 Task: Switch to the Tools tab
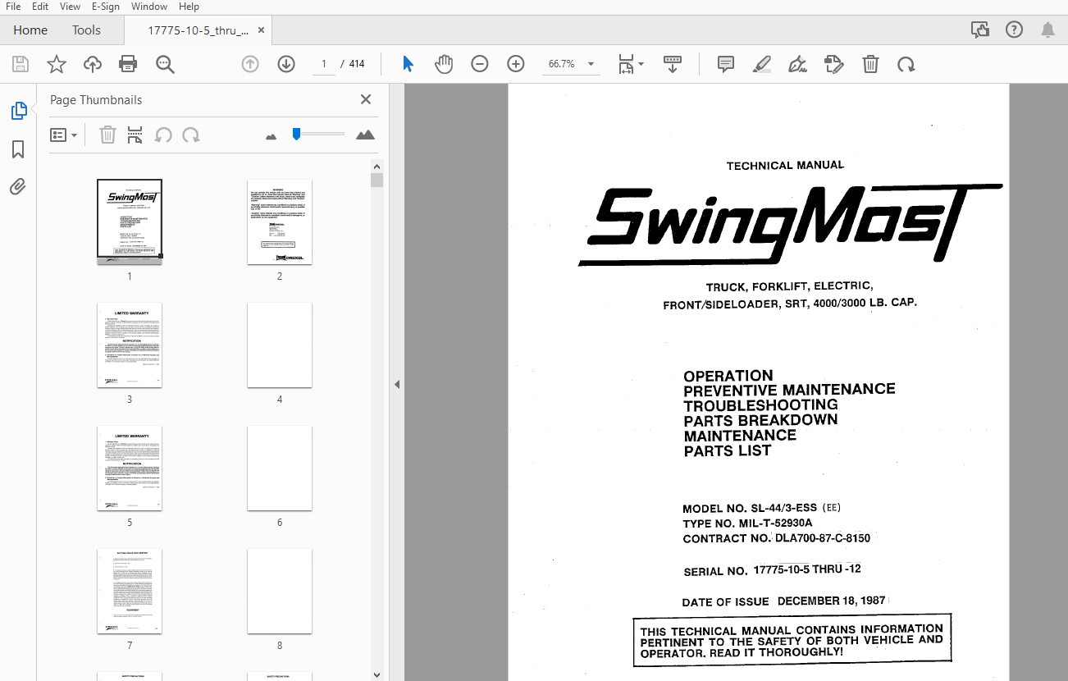pos(86,30)
